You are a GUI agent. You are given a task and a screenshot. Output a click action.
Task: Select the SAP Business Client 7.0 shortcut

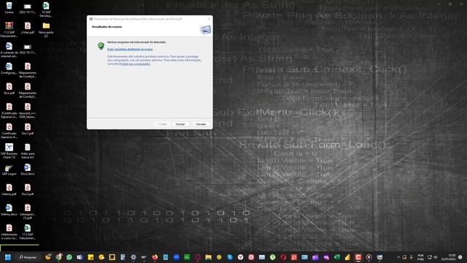point(9,151)
